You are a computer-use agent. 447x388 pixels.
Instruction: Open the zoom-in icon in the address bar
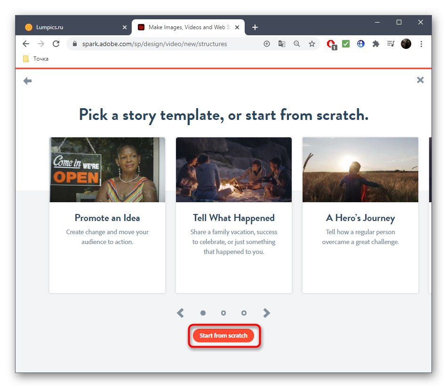pos(296,43)
